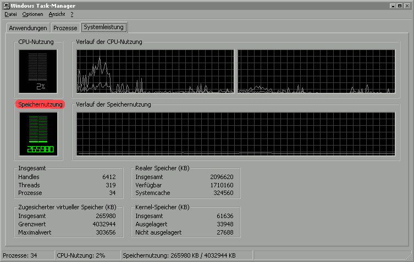414x262 pixels.
Task: Click the Nicht ausgelagert value 27688
Action: pyautogui.click(x=225, y=233)
